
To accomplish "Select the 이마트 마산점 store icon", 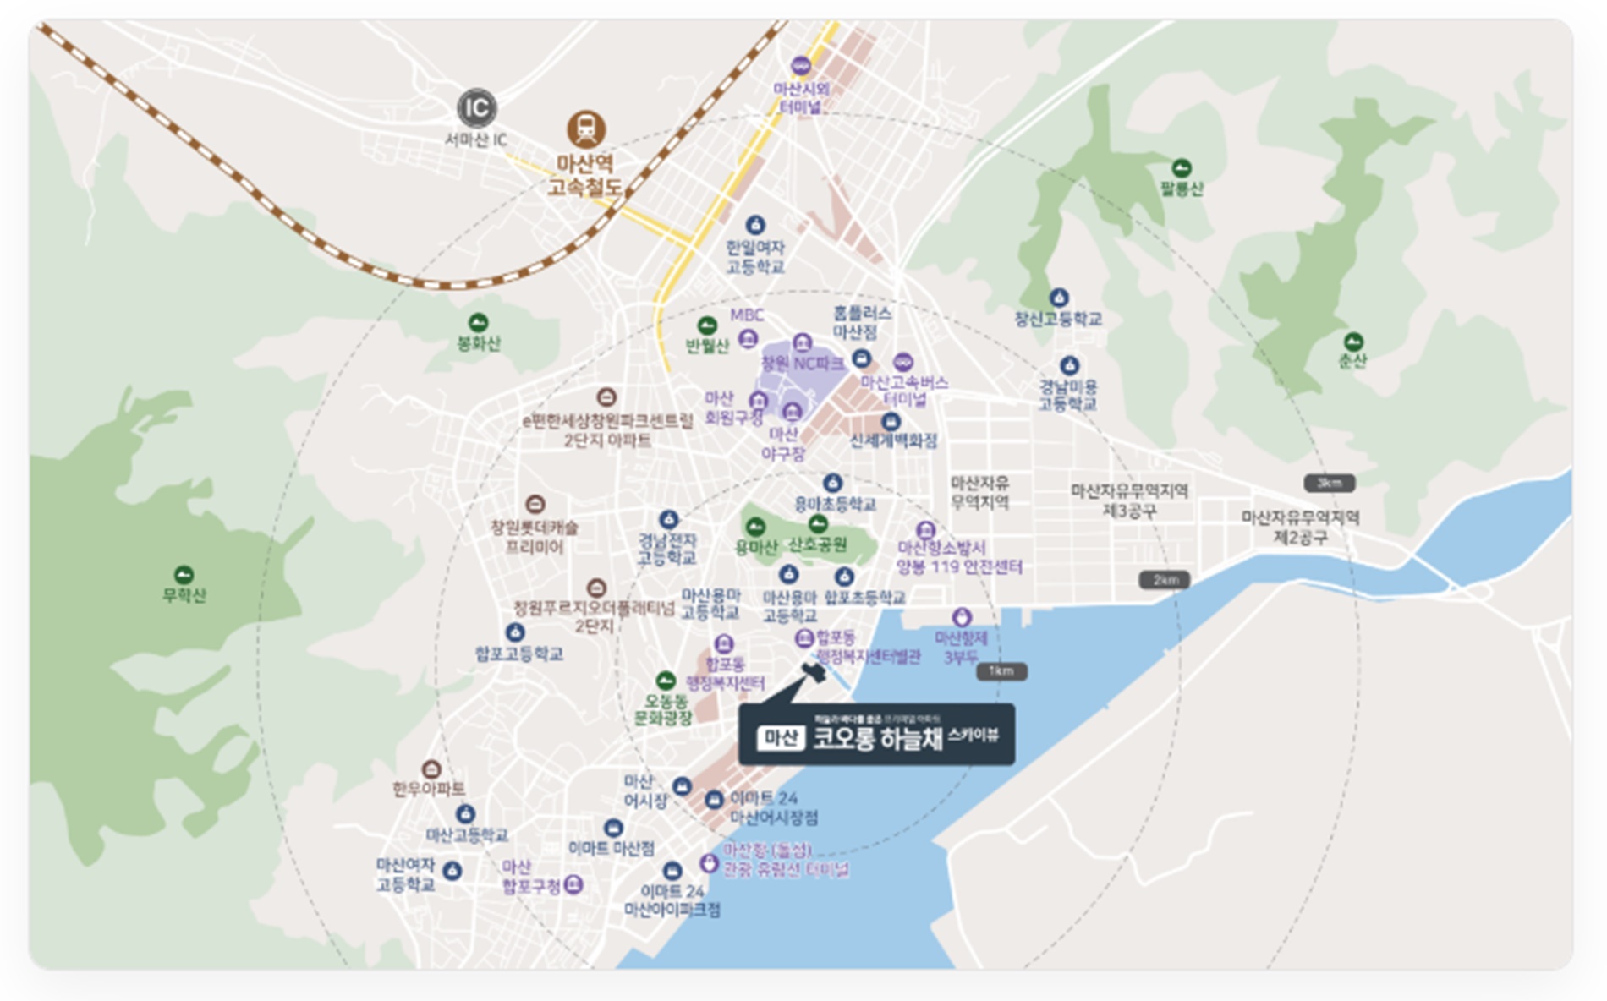I will [x=613, y=829].
